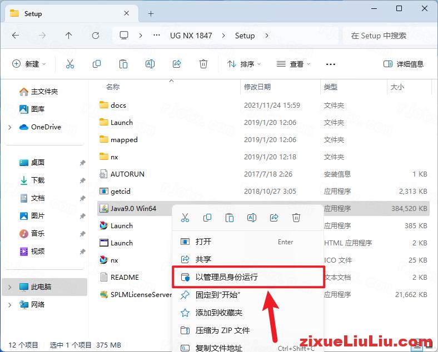Click the toolbar Delete trash icon

(x=203, y=64)
